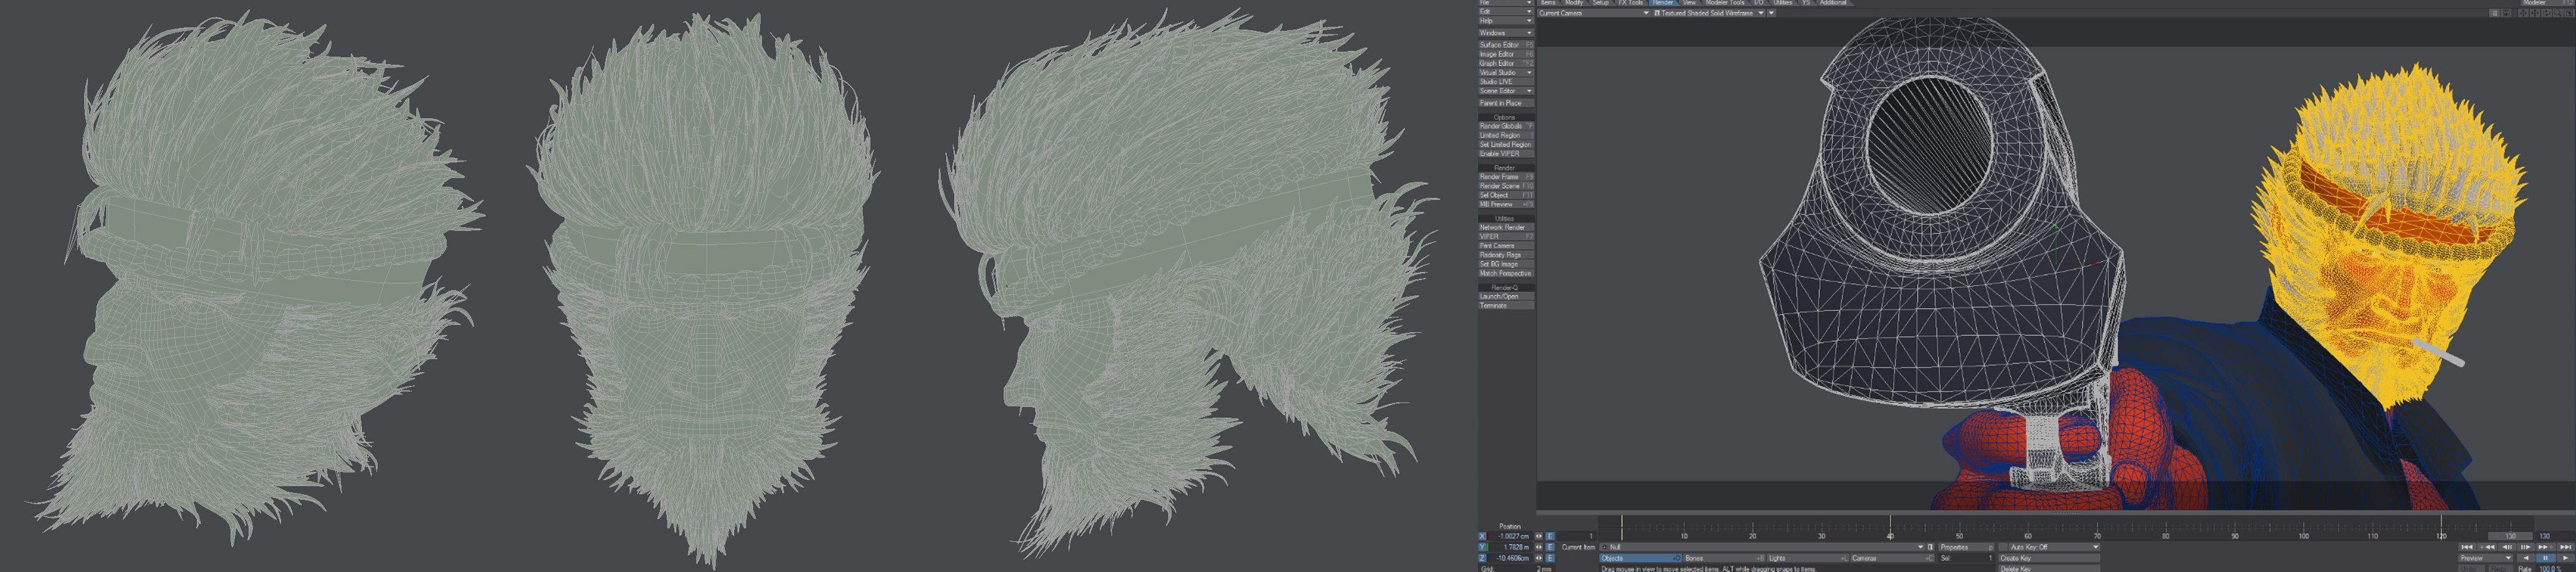Click frame 40 marker on timeline

point(1890,536)
